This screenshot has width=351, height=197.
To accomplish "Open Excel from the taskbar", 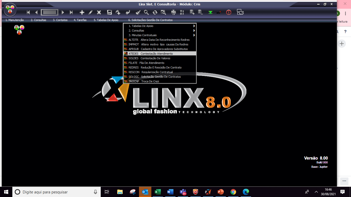I will (x=158, y=192).
